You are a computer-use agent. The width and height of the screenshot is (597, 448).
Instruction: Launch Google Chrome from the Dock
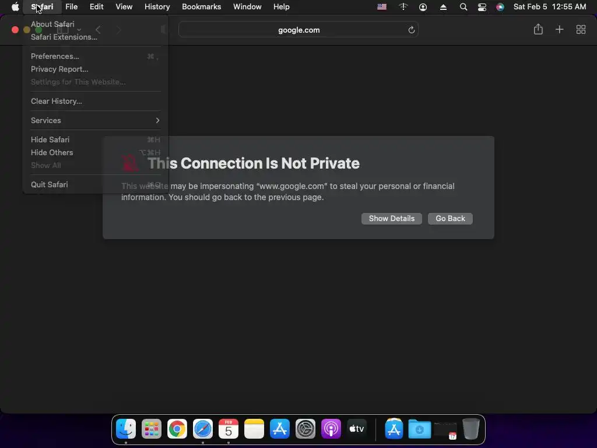pos(177,429)
